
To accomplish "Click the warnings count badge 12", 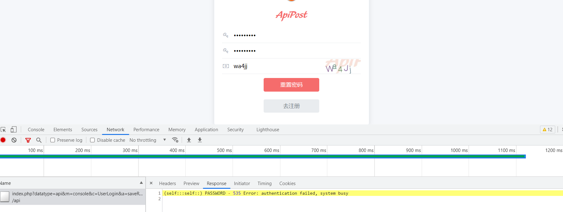I will point(547,130).
